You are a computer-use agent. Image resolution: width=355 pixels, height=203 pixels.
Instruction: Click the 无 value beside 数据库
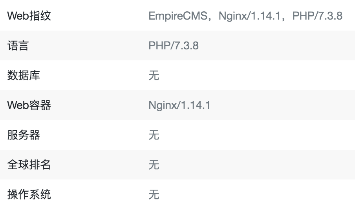tap(154, 76)
